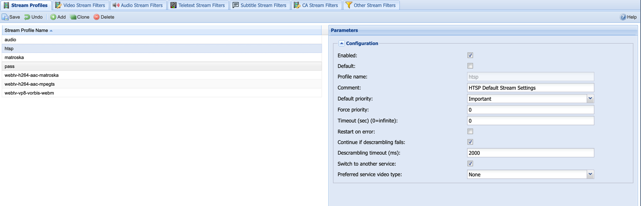Uncheck the Enabled checkbox
Screen dimensions: 641x206
point(470,55)
